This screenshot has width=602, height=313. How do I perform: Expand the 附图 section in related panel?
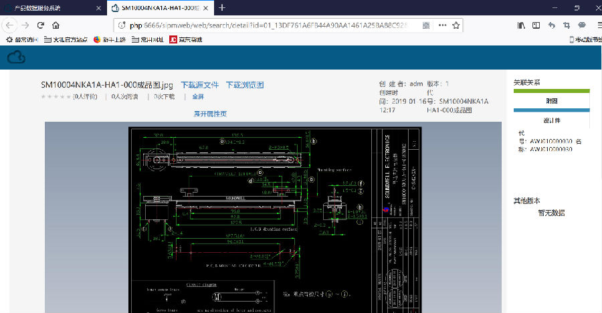coord(551,101)
